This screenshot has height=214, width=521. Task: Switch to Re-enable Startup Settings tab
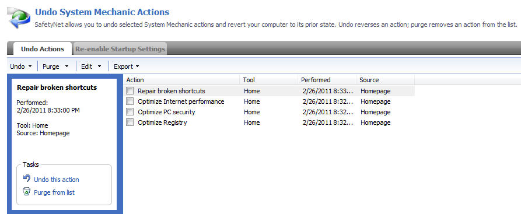pos(120,49)
